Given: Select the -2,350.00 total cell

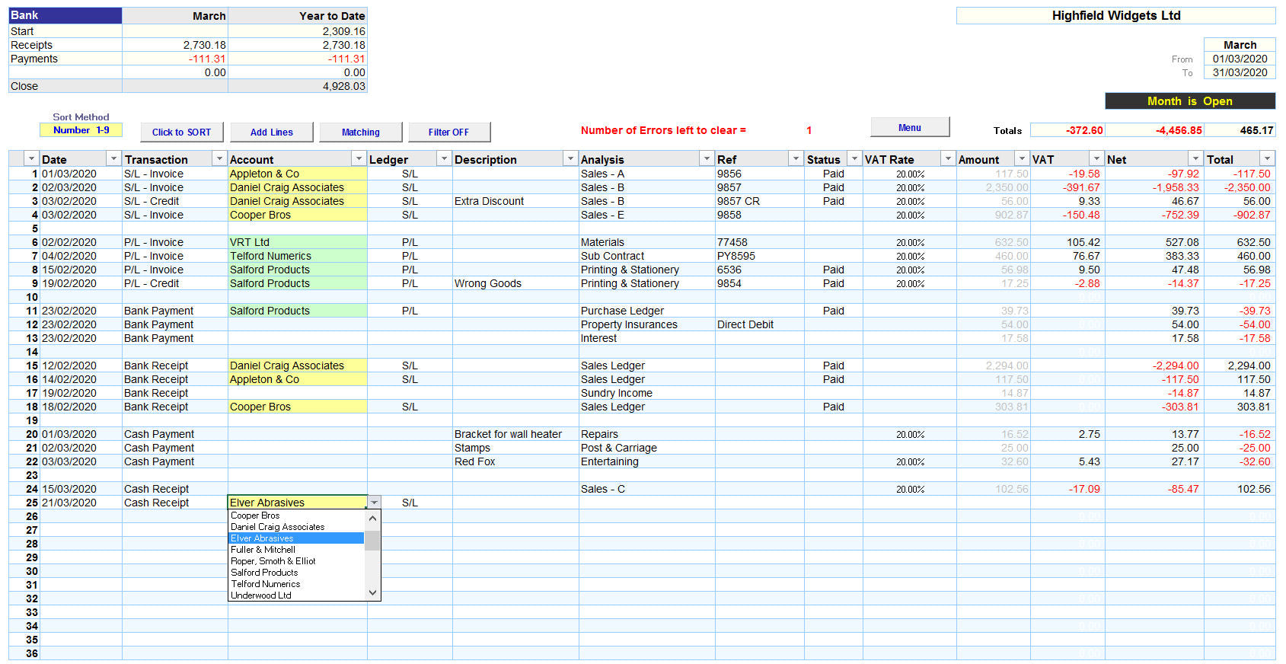Looking at the screenshot, I should coord(1240,187).
